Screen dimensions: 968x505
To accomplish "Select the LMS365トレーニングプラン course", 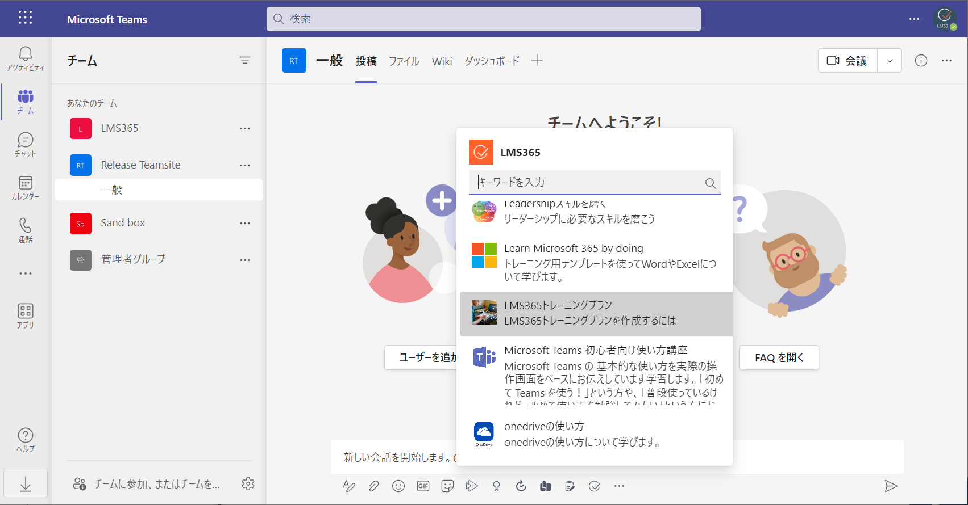I will pos(596,314).
